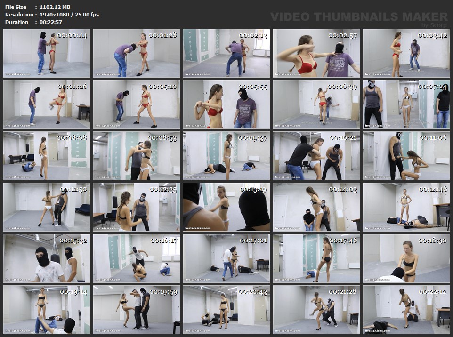The height and width of the screenshot is (337, 453).
Task: Click the 00:08:08 thumbnail
Action: pos(46,156)
